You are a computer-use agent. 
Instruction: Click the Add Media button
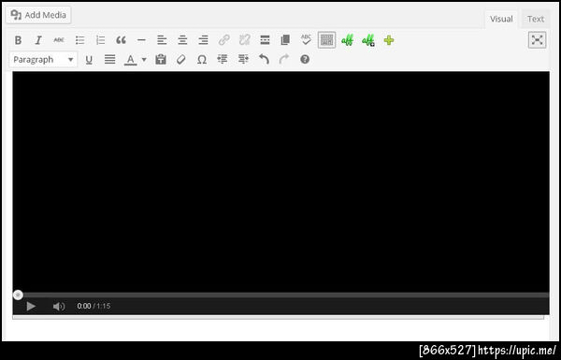pyautogui.click(x=38, y=15)
